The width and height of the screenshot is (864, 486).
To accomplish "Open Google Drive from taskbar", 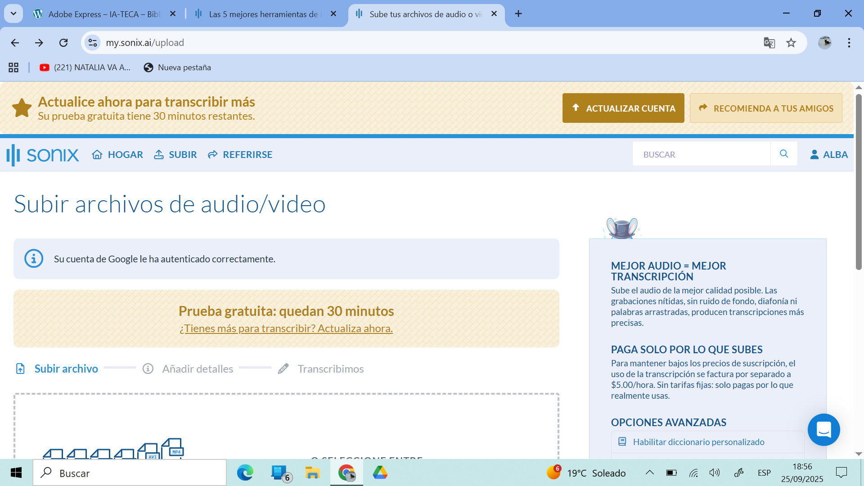I will click(x=380, y=472).
